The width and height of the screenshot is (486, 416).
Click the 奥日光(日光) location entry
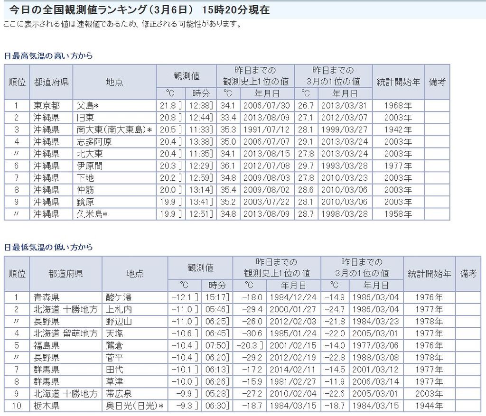click(135, 406)
